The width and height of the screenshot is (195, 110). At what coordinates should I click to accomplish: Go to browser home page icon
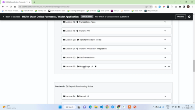pyautogui.click(x=15, y=7)
